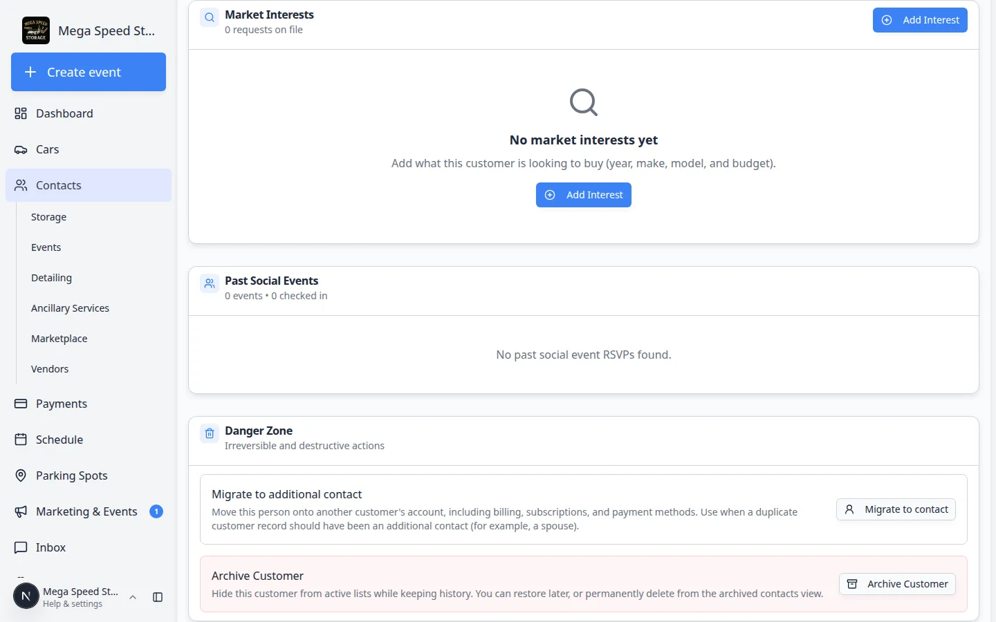Click the Market Interests magnifier header icon
996x622 pixels.
point(210,17)
